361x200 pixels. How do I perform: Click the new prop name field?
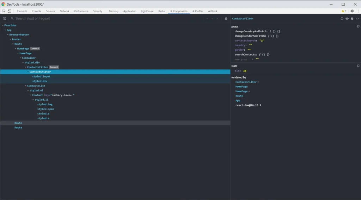point(241,59)
